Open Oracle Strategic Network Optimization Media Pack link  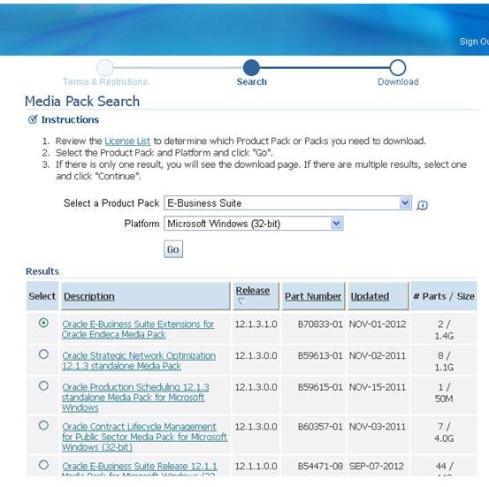[139, 361]
